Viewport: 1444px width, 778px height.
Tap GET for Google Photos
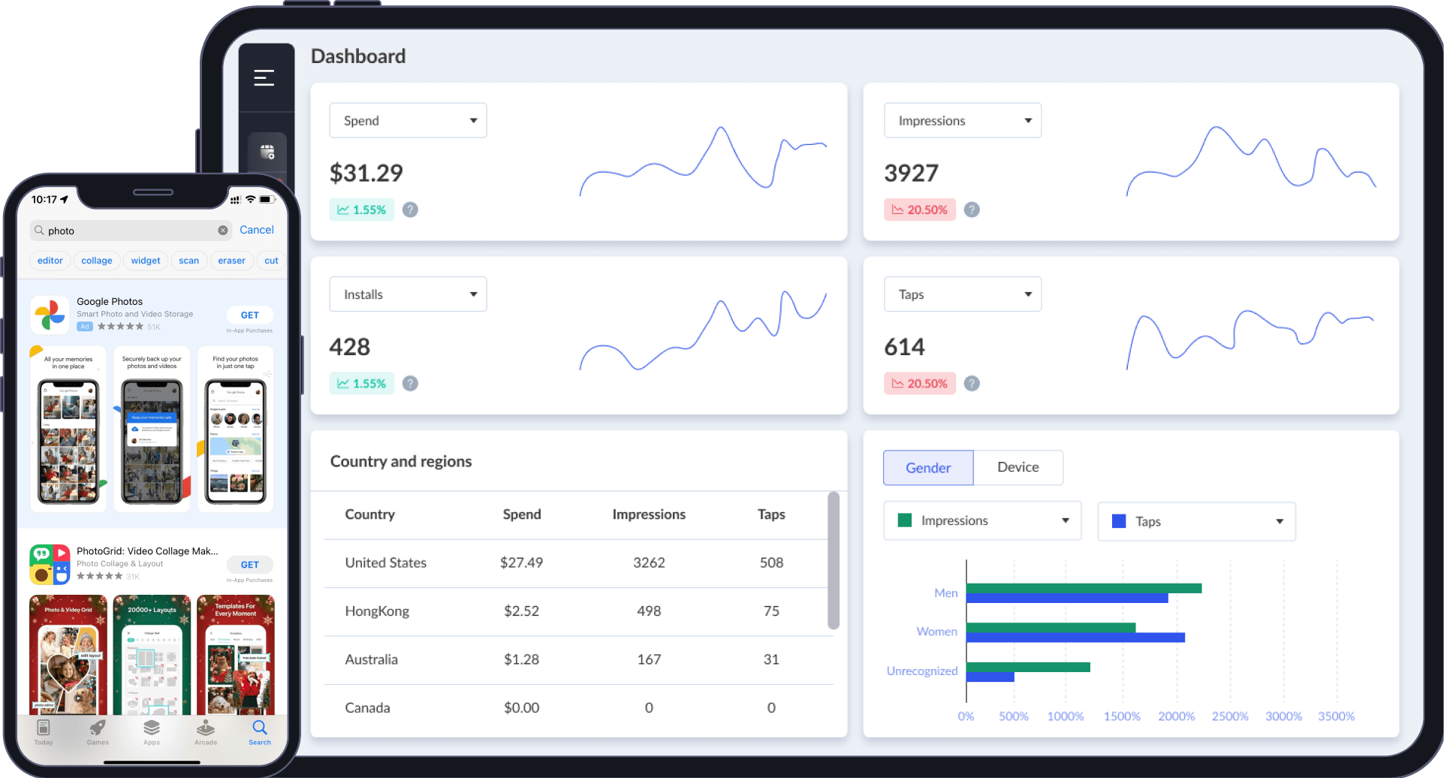(250, 315)
